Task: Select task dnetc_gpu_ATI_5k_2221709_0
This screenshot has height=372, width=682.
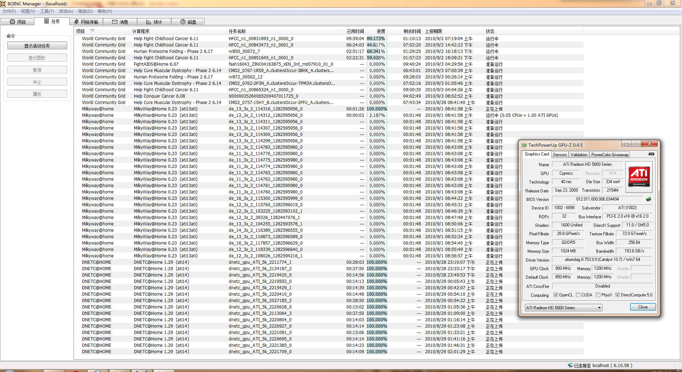Action: 260,352
